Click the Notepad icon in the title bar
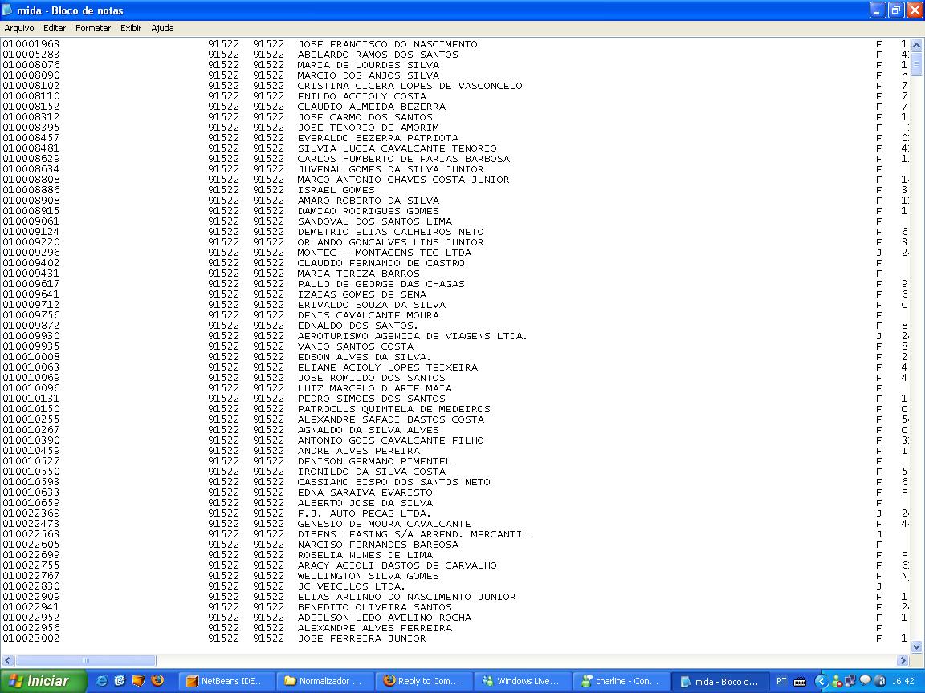Viewport: 925px width, 693px height. (8, 10)
